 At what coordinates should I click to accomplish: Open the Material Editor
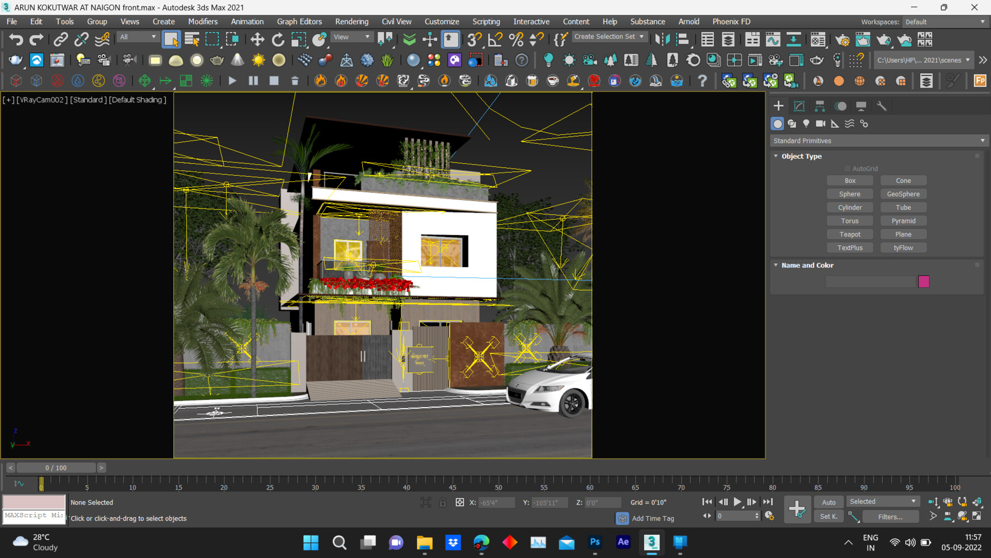pyautogui.click(x=817, y=40)
